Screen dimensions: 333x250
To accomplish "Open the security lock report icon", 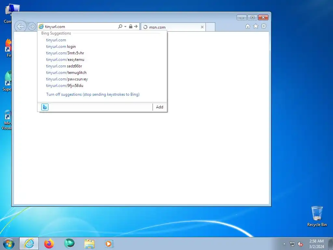I will [131, 26].
